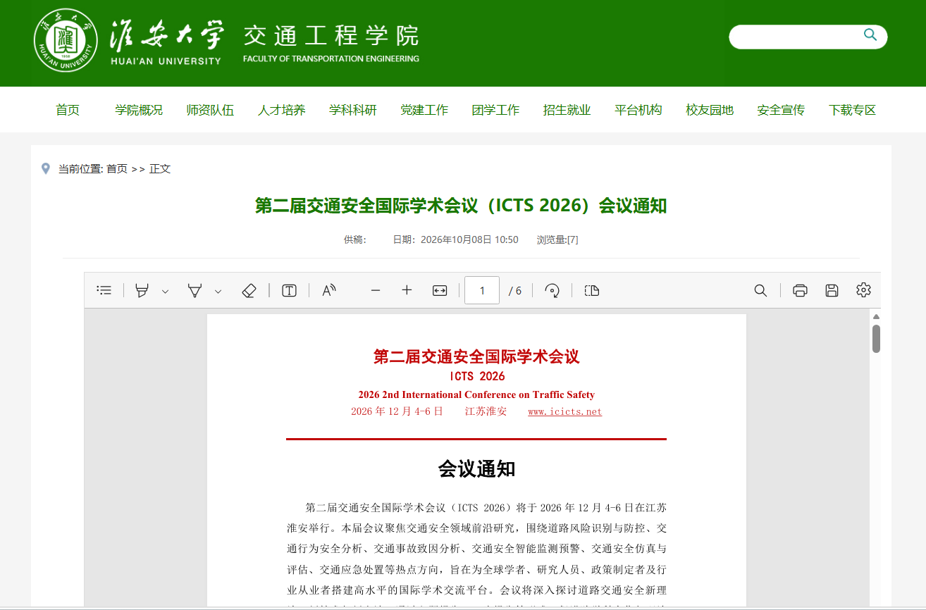Open PDF viewer settings gear

(864, 290)
